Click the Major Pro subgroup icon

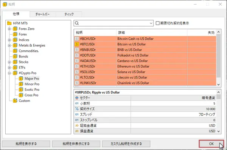[x=21, y=79]
